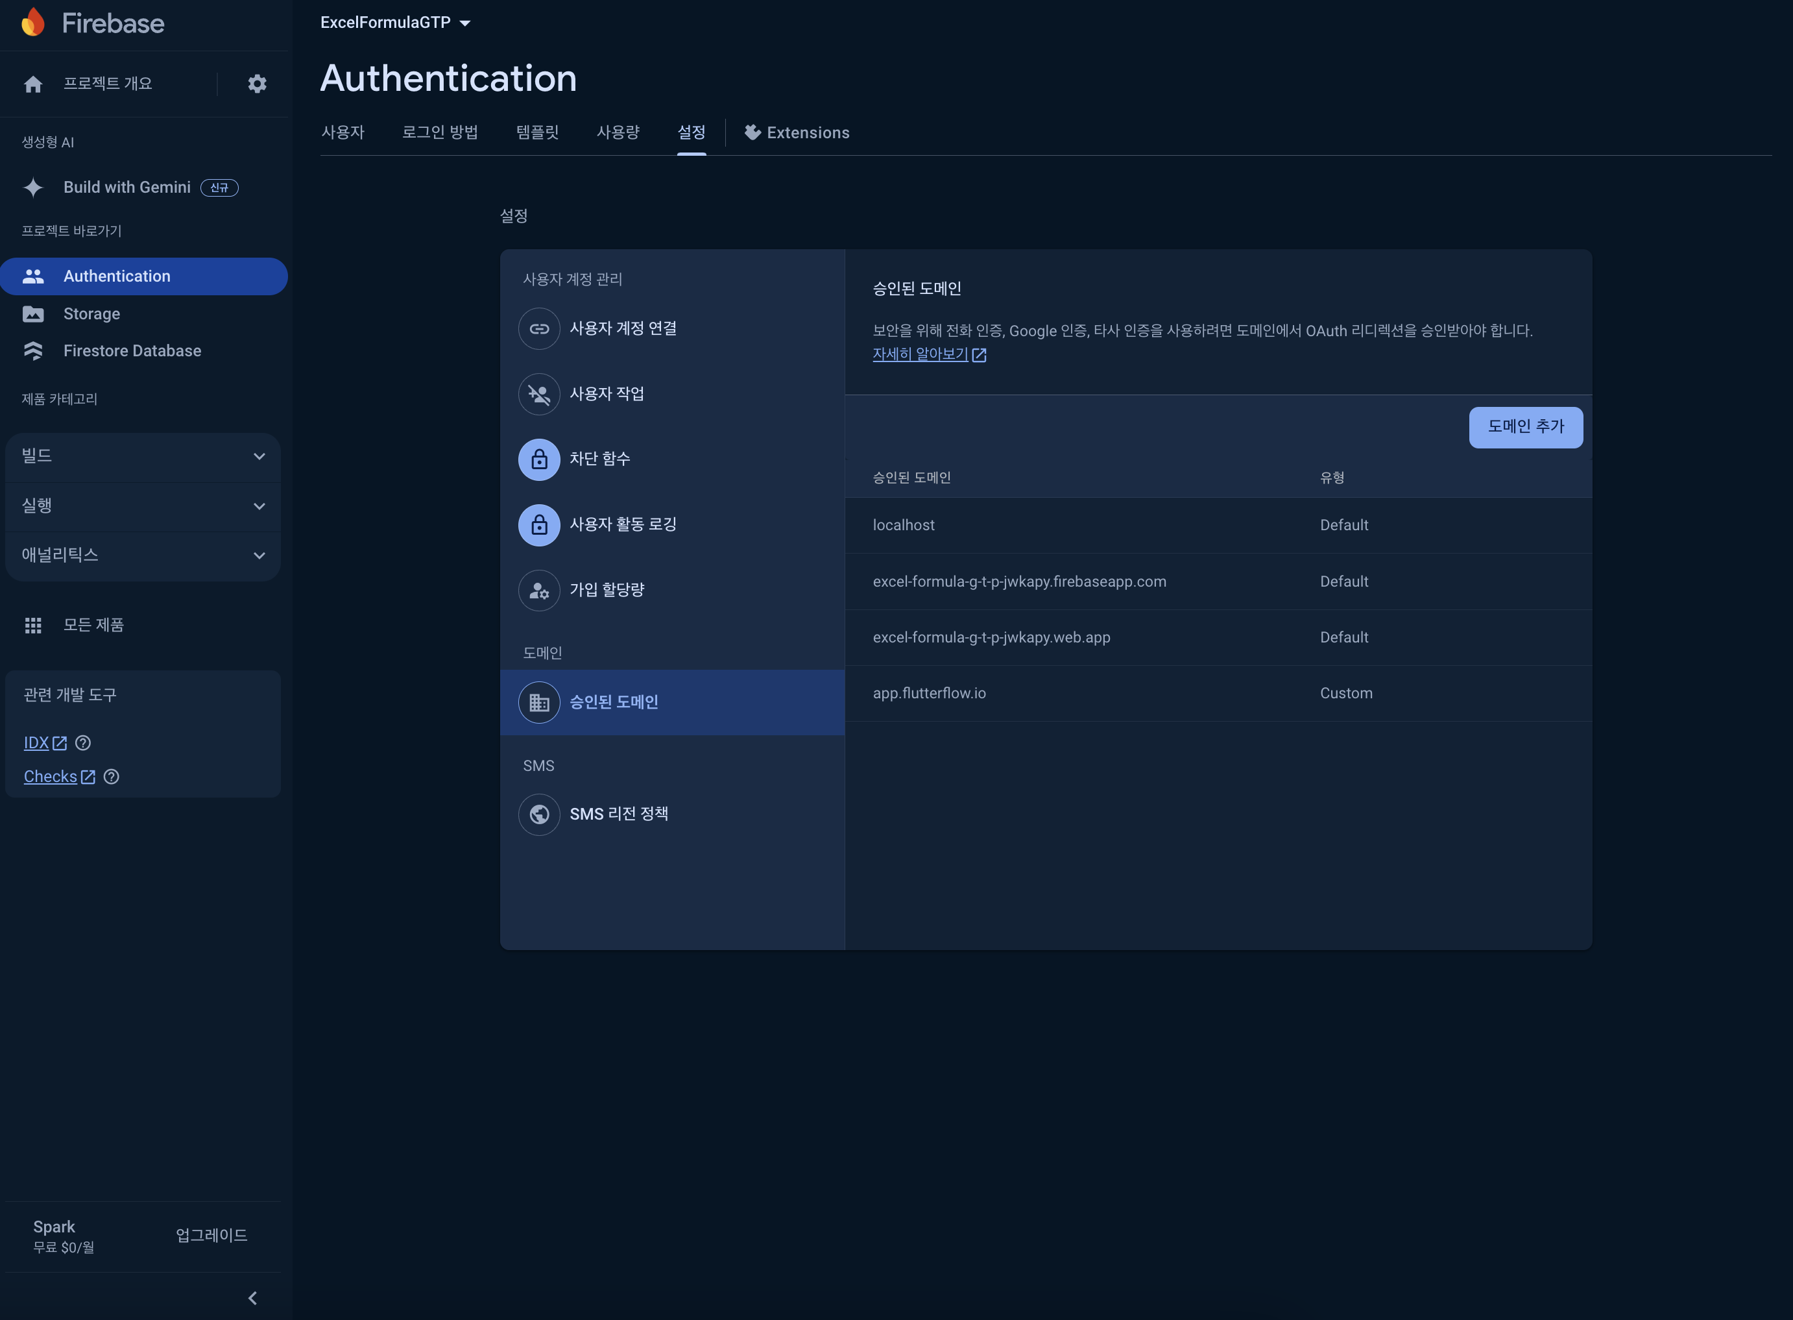
Task: Select 차단 함수 setting
Action: [x=673, y=459]
